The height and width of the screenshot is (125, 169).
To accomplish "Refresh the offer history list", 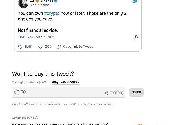I will [x=37, y=117].
